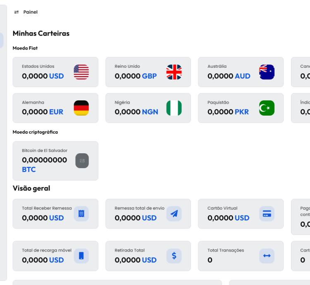Open the Reino Unido GBP wallet card

click(x=138, y=72)
